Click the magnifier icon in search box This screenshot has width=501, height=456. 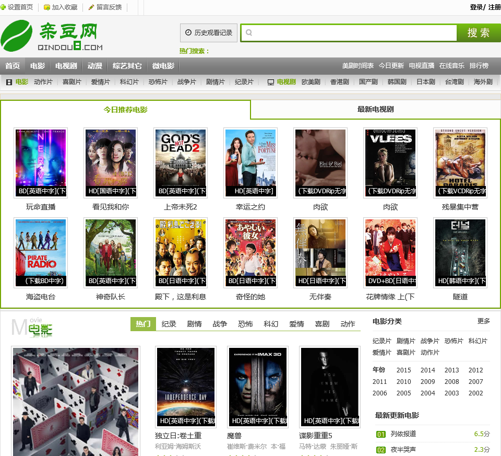249,32
